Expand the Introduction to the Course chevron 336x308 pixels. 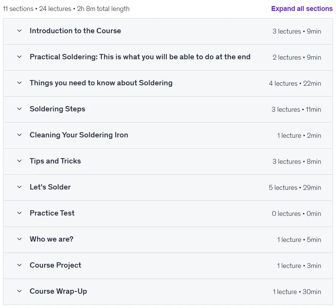tap(19, 31)
